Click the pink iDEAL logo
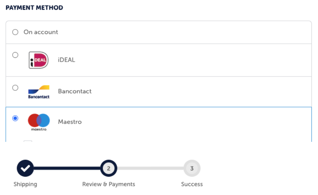The image size is (318, 195). (x=39, y=60)
